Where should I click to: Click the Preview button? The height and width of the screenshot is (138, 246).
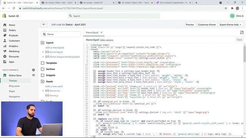pos(189,25)
